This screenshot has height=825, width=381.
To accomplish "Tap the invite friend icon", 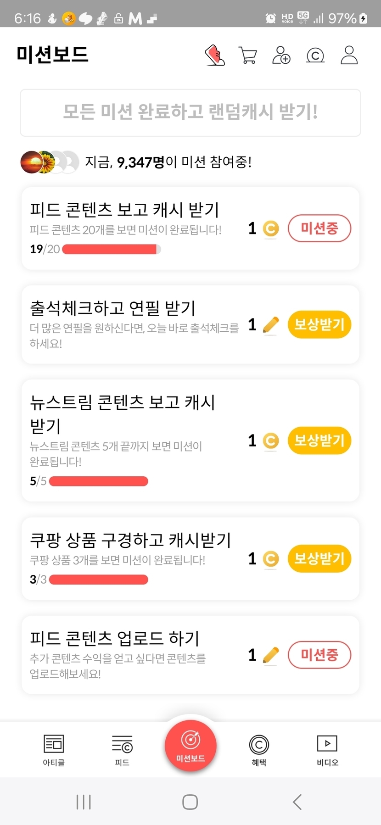I will coord(281,55).
